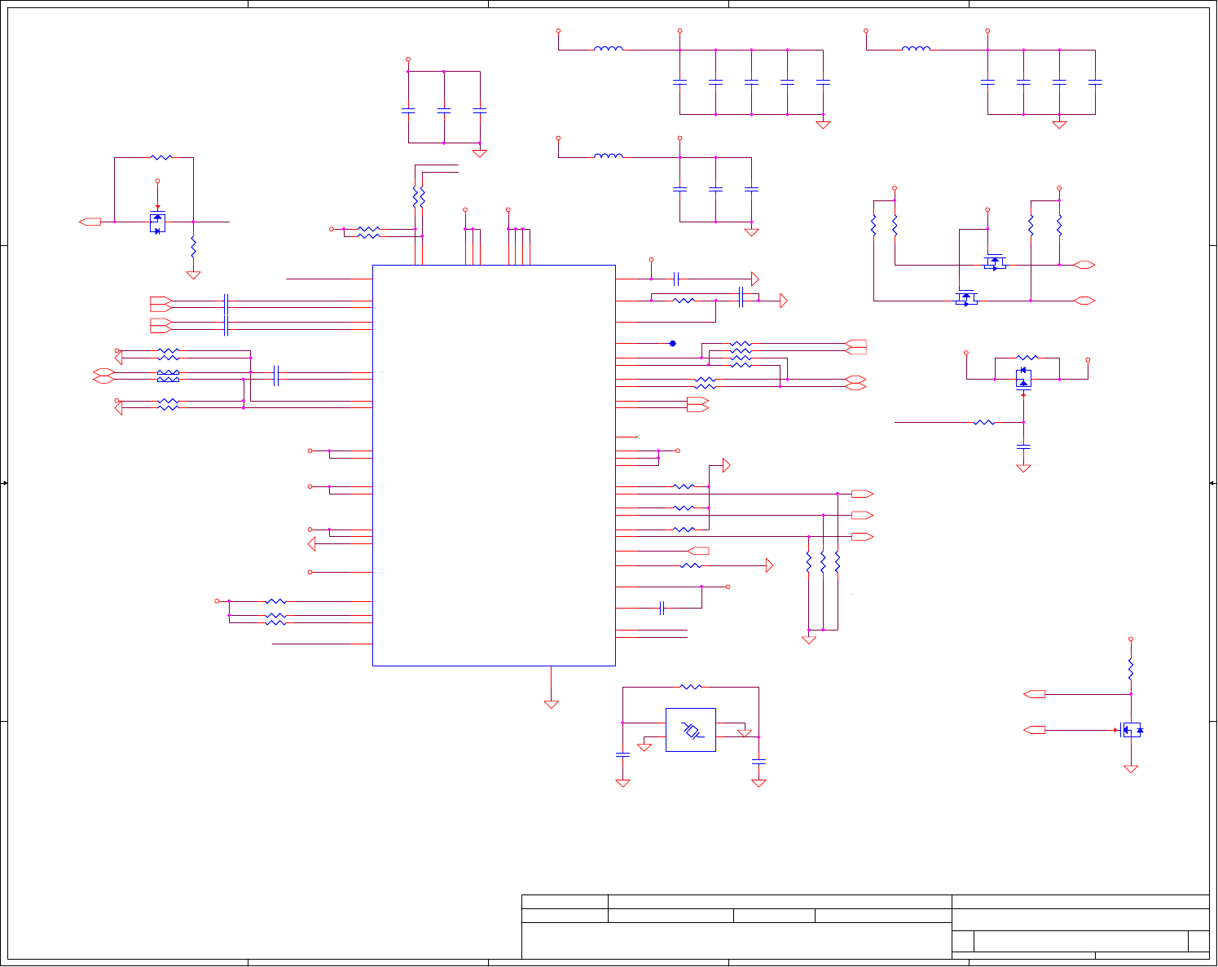This screenshot has height=967, width=1218.
Task: Select the bidirectional port beside the upper level-shifter MOSFET
Action: pyautogui.click(x=1084, y=265)
